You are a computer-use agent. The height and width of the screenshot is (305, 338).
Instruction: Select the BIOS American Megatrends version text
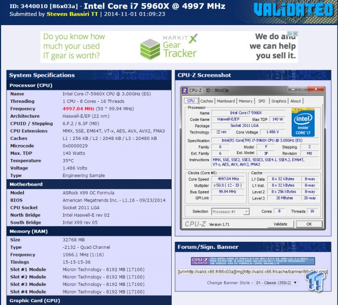[x=114, y=200]
